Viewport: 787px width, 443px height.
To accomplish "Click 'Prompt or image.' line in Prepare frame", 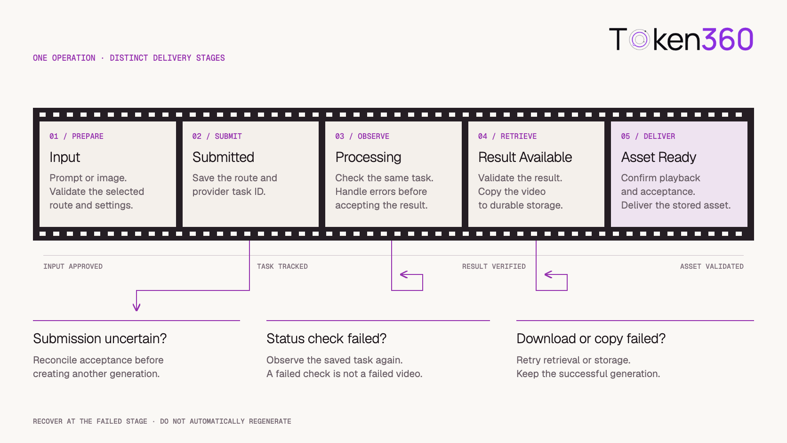I will (x=88, y=178).
